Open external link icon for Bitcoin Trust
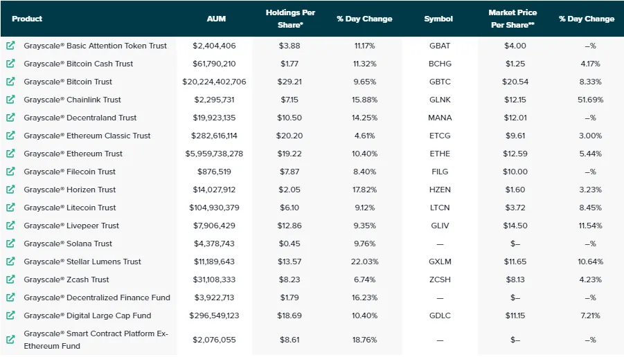 coord(11,82)
